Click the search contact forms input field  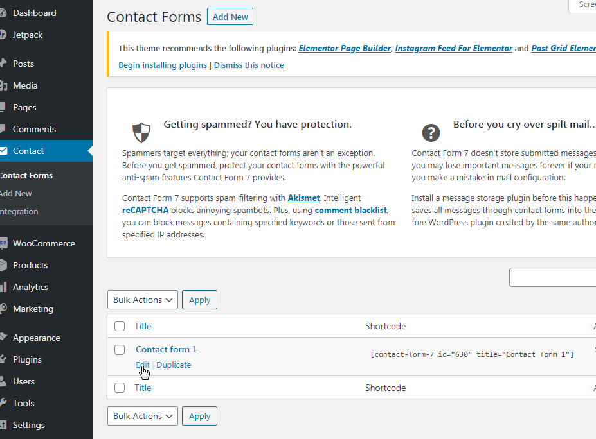(553, 277)
